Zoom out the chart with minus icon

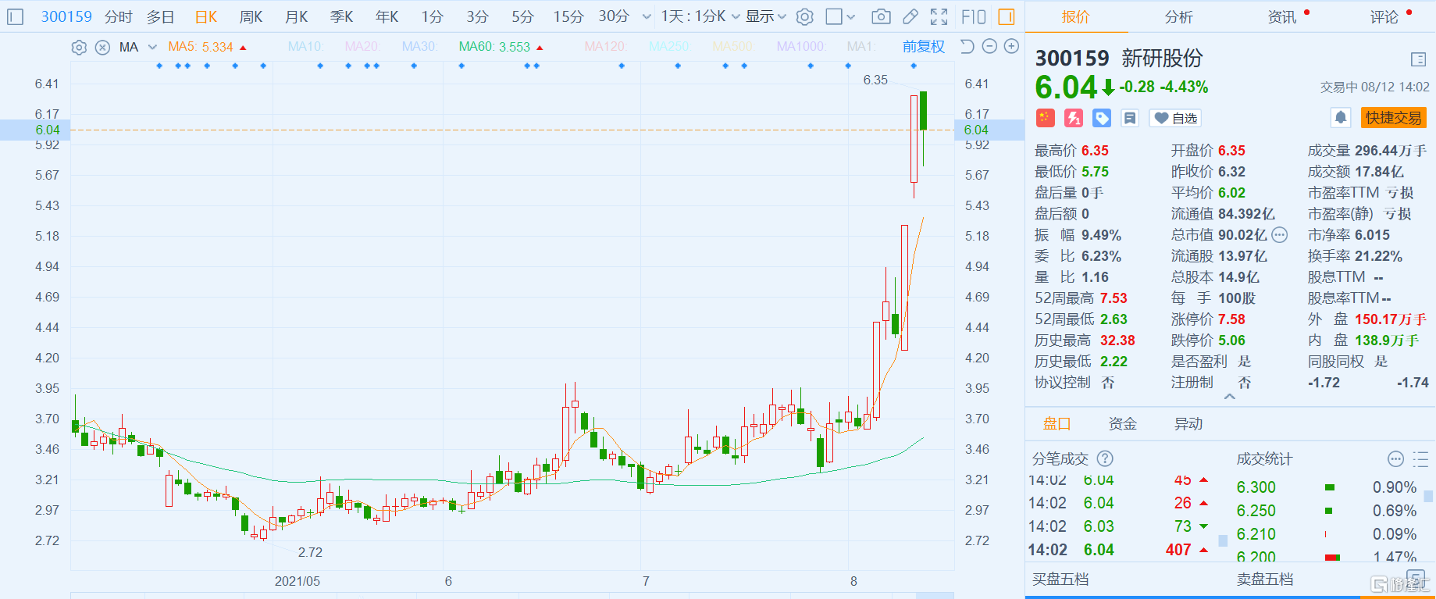pyautogui.click(x=989, y=47)
